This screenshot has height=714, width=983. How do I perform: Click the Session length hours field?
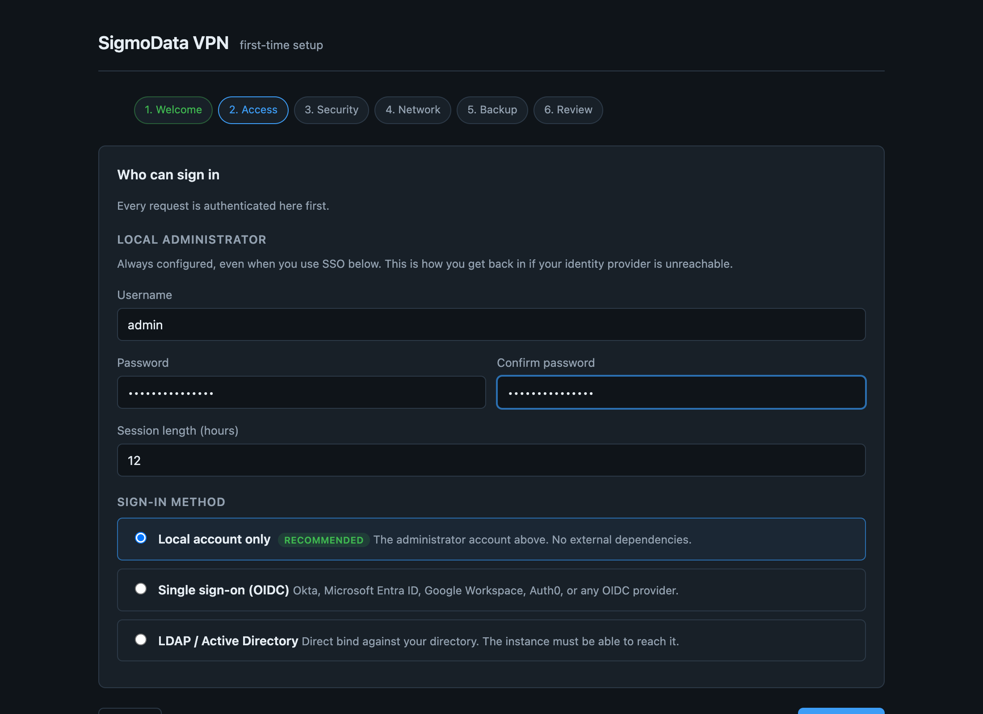click(491, 460)
